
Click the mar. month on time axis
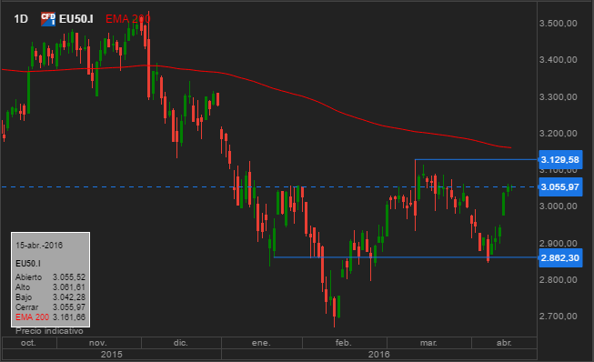428,343
